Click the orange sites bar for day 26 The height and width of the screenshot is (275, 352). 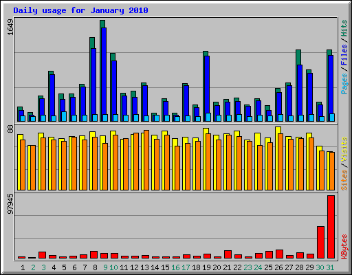280,162
